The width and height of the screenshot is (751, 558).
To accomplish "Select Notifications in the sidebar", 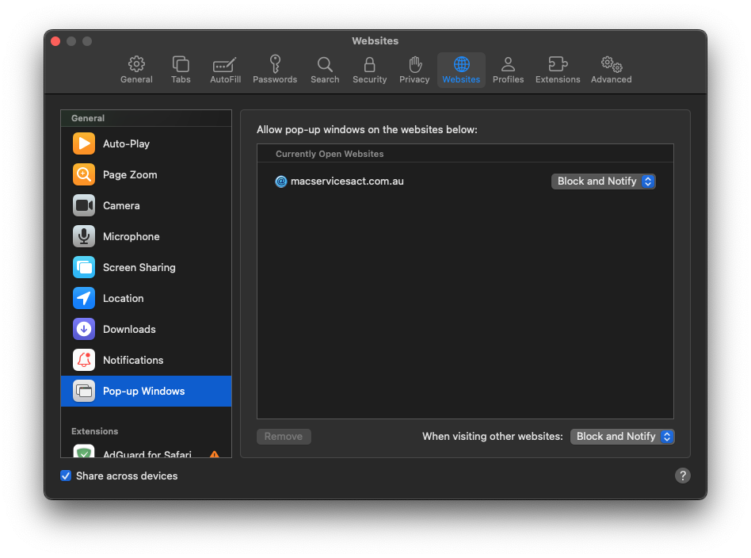I will coord(132,360).
